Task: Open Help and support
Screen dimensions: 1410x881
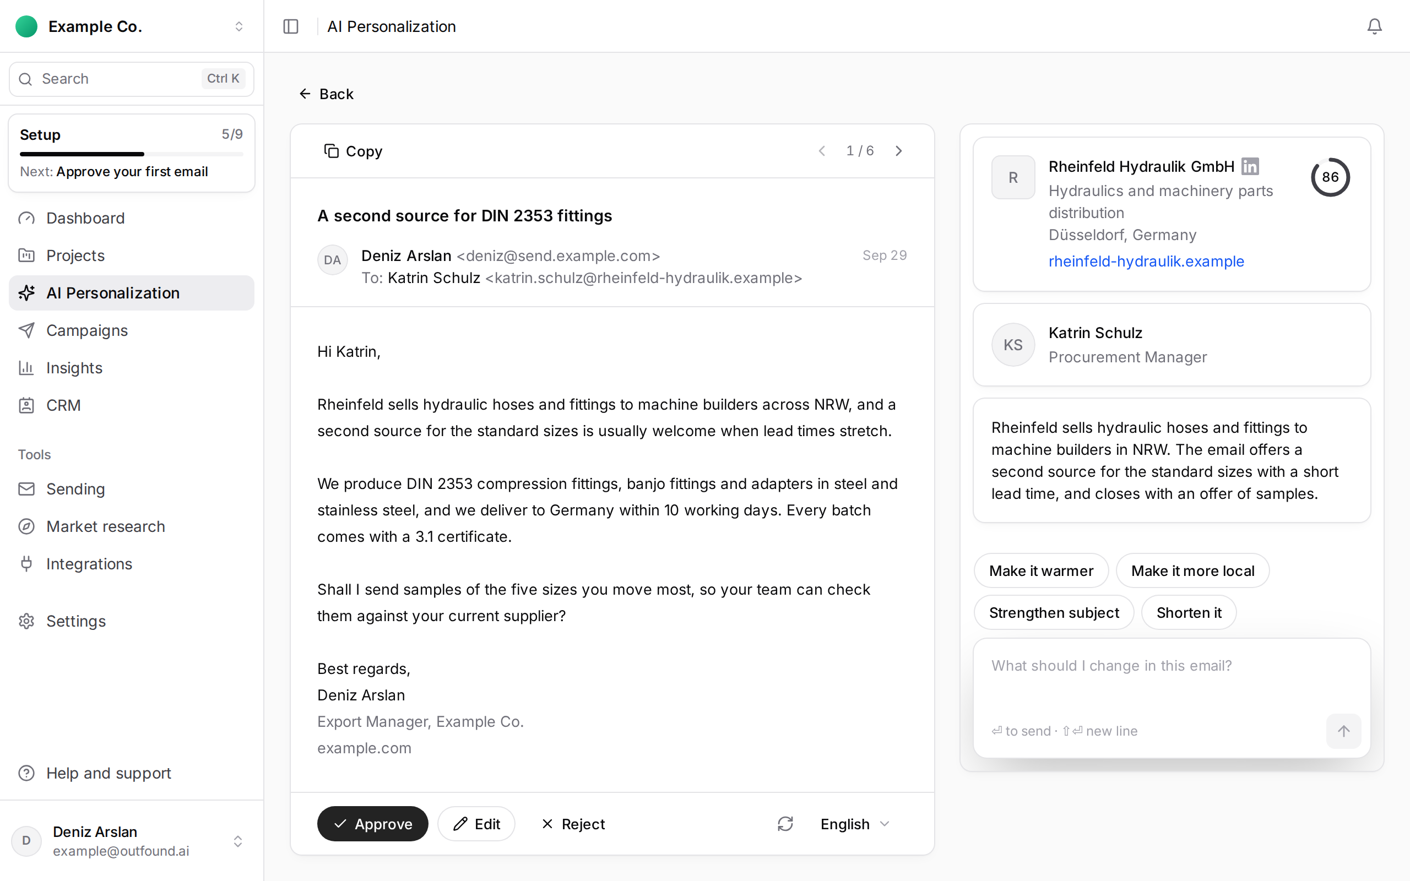Action: pyautogui.click(x=132, y=773)
